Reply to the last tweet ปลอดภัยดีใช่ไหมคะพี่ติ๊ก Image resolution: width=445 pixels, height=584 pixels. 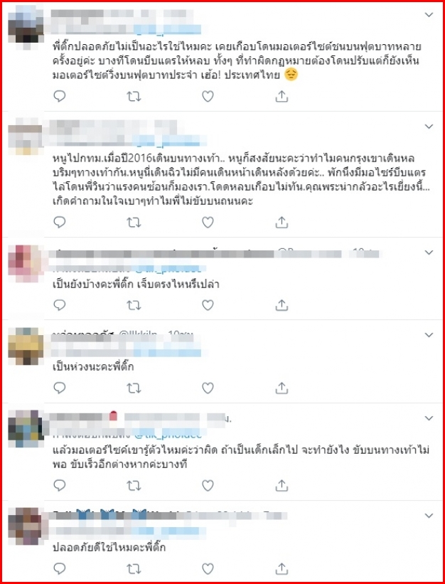coord(60,568)
